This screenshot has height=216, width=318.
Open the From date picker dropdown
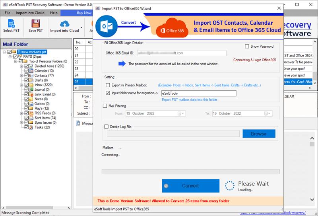tap(181, 113)
